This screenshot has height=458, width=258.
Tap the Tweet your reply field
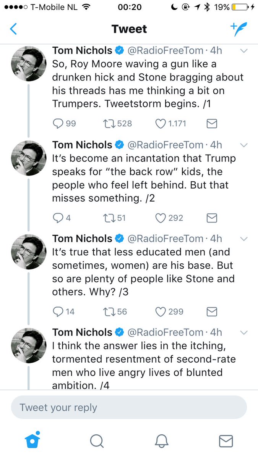coord(129,407)
